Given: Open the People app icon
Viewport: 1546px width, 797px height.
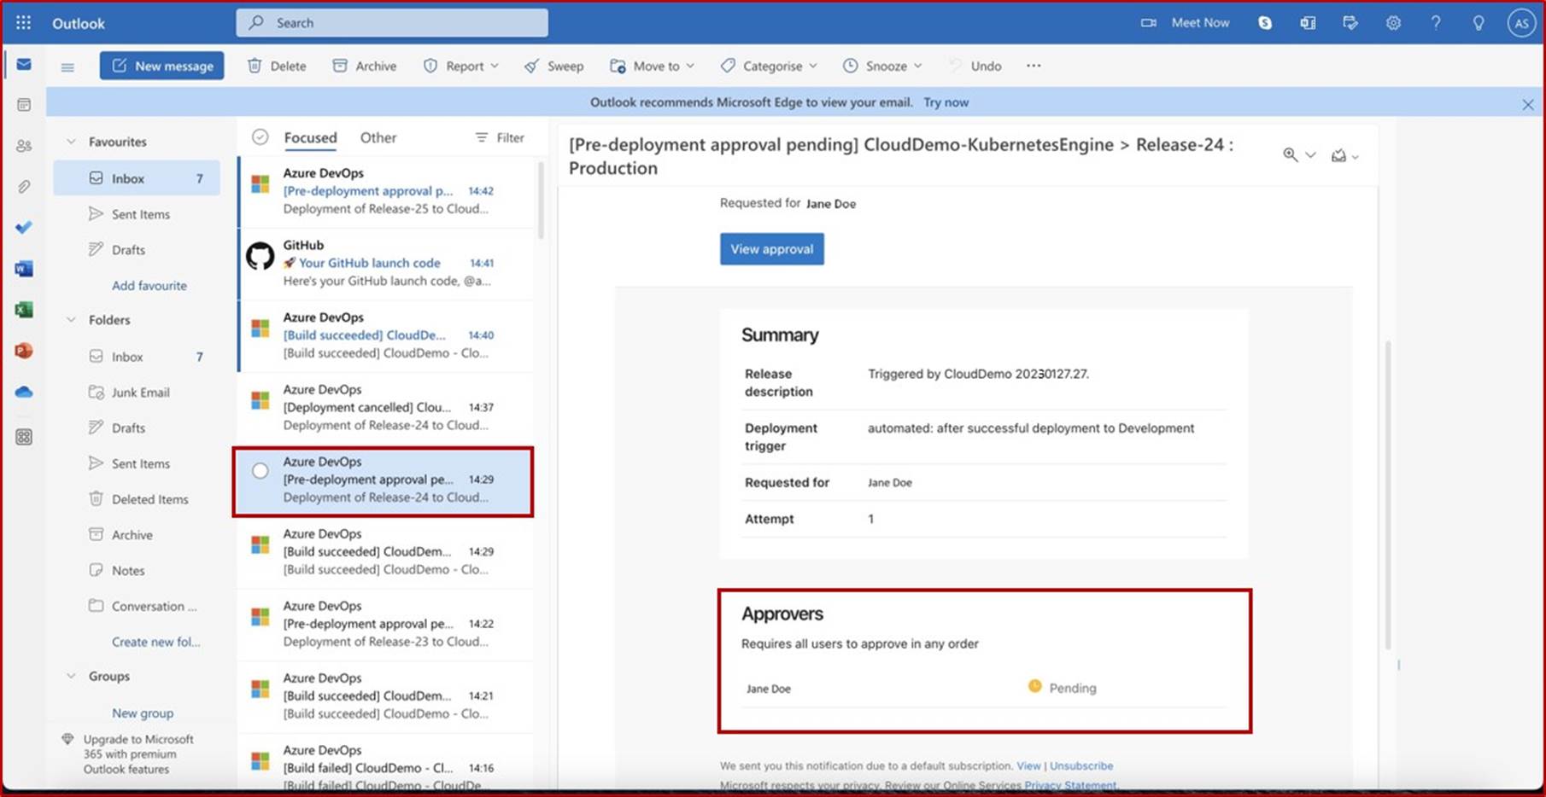Looking at the screenshot, I should point(23,145).
